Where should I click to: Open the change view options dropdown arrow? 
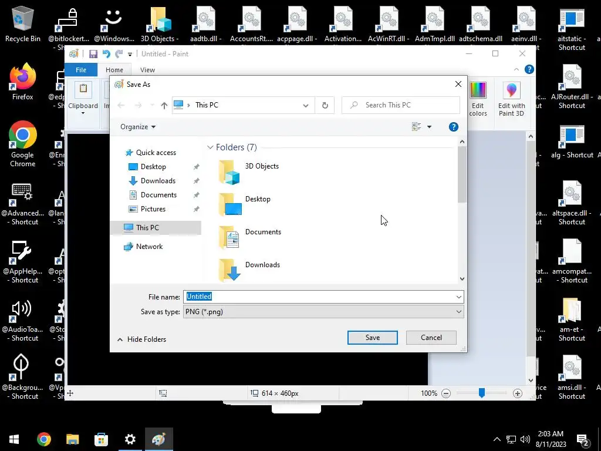(429, 127)
